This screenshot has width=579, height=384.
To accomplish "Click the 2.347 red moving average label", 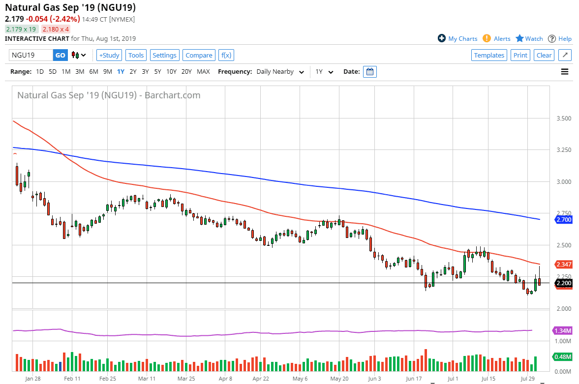I will coord(563,265).
